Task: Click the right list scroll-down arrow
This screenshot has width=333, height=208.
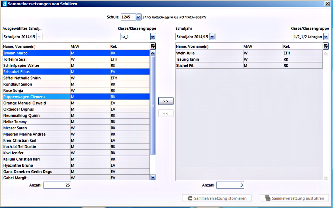Action: pyautogui.click(x=326, y=178)
